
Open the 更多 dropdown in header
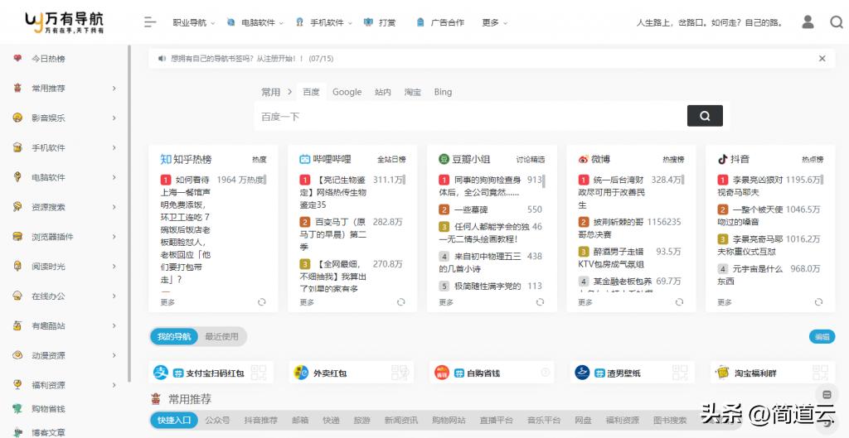[x=494, y=22]
